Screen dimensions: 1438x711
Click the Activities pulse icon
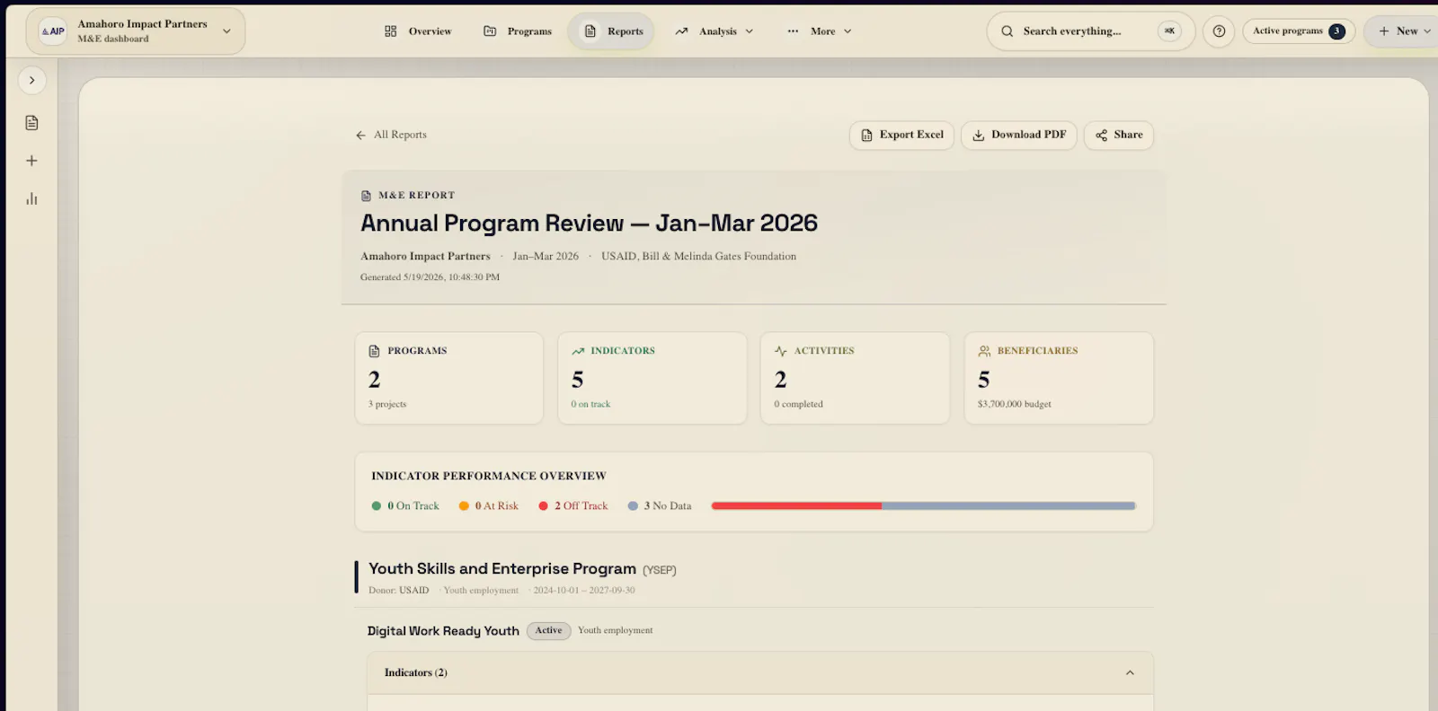781,351
